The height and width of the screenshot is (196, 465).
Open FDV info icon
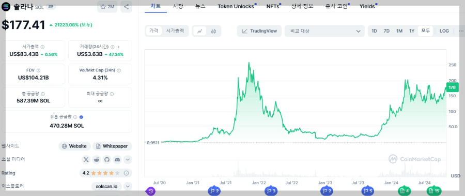tap(38, 71)
